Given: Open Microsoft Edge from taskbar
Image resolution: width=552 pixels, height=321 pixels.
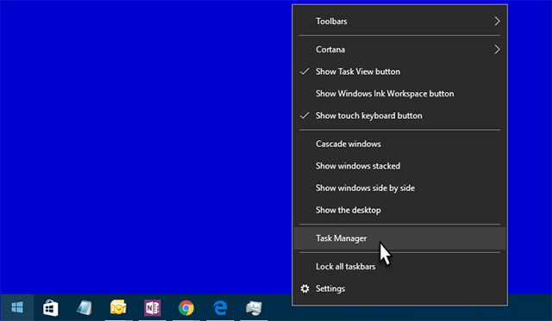Looking at the screenshot, I should (220, 308).
